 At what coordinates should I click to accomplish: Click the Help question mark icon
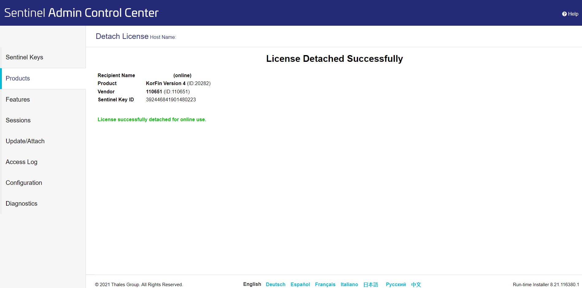pyautogui.click(x=564, y=14)
